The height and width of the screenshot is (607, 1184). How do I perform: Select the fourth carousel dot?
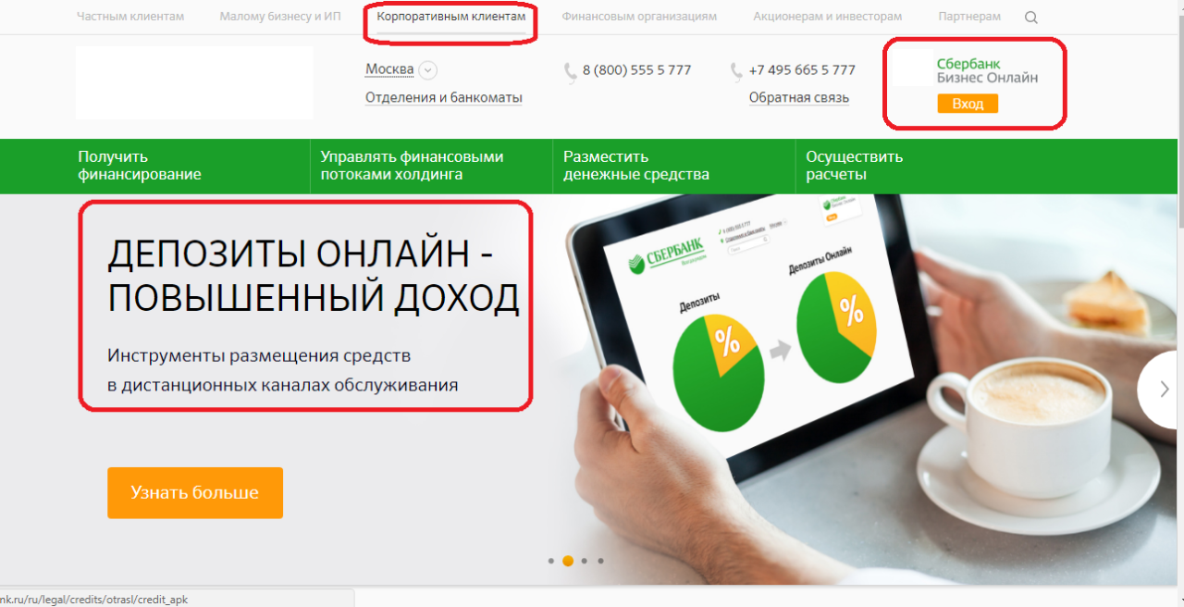[600, 561]
